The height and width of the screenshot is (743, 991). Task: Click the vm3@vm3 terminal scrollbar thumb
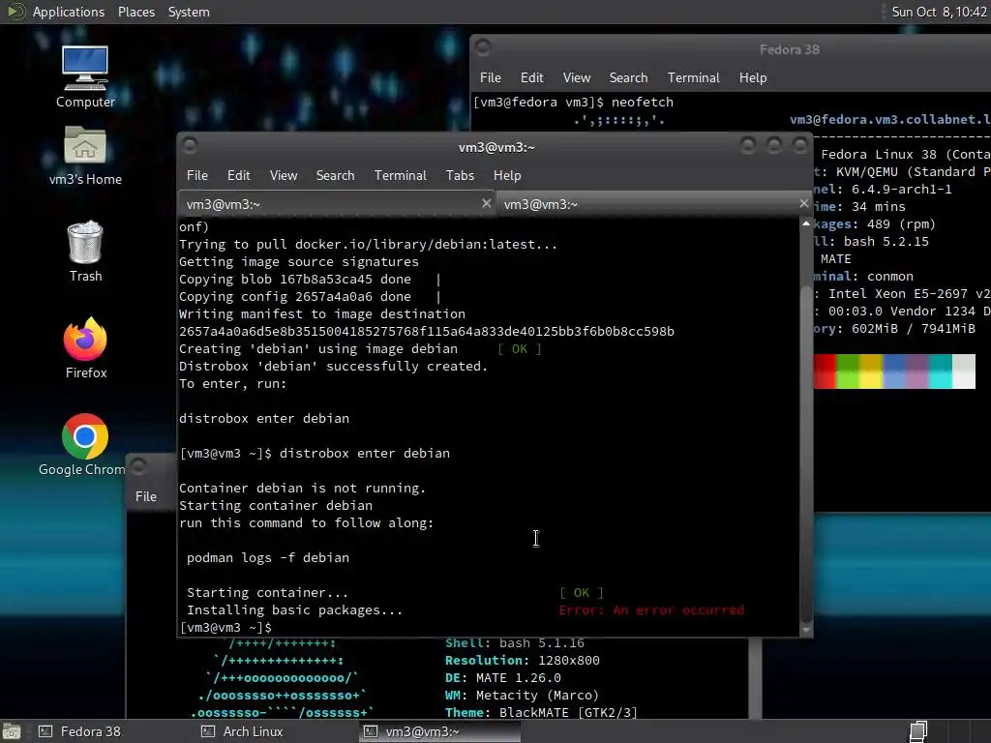pyautogui.click(x=806, y=454)
